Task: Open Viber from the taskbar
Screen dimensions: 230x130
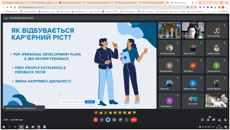Action: 39,127
